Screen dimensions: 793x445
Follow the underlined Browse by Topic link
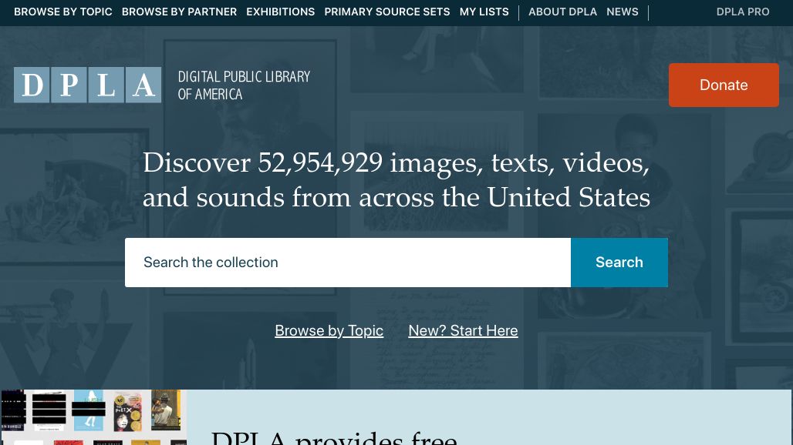[329, 330]
